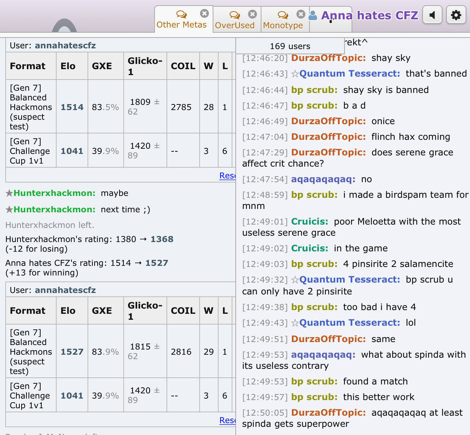Show the 169 users list

click(x=290, y=46)
